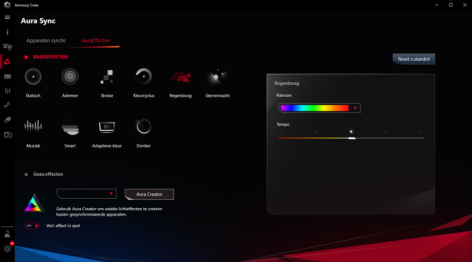
Task: Select the Muziek effect icon
Action: (33, 126)
